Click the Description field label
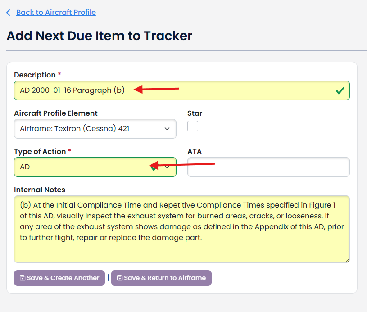 tap(35, 75)
